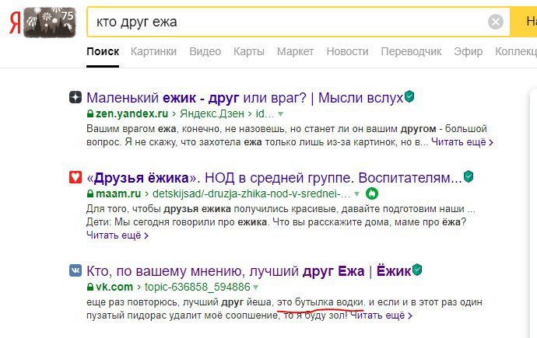Click 'Читать ещё' on the vk.com result
The width and height of the screenshot is (537, 338).
tap(381, 315)
